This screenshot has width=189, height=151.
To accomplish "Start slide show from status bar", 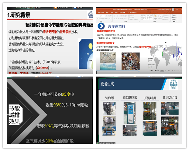I will (x=172, y=71).
